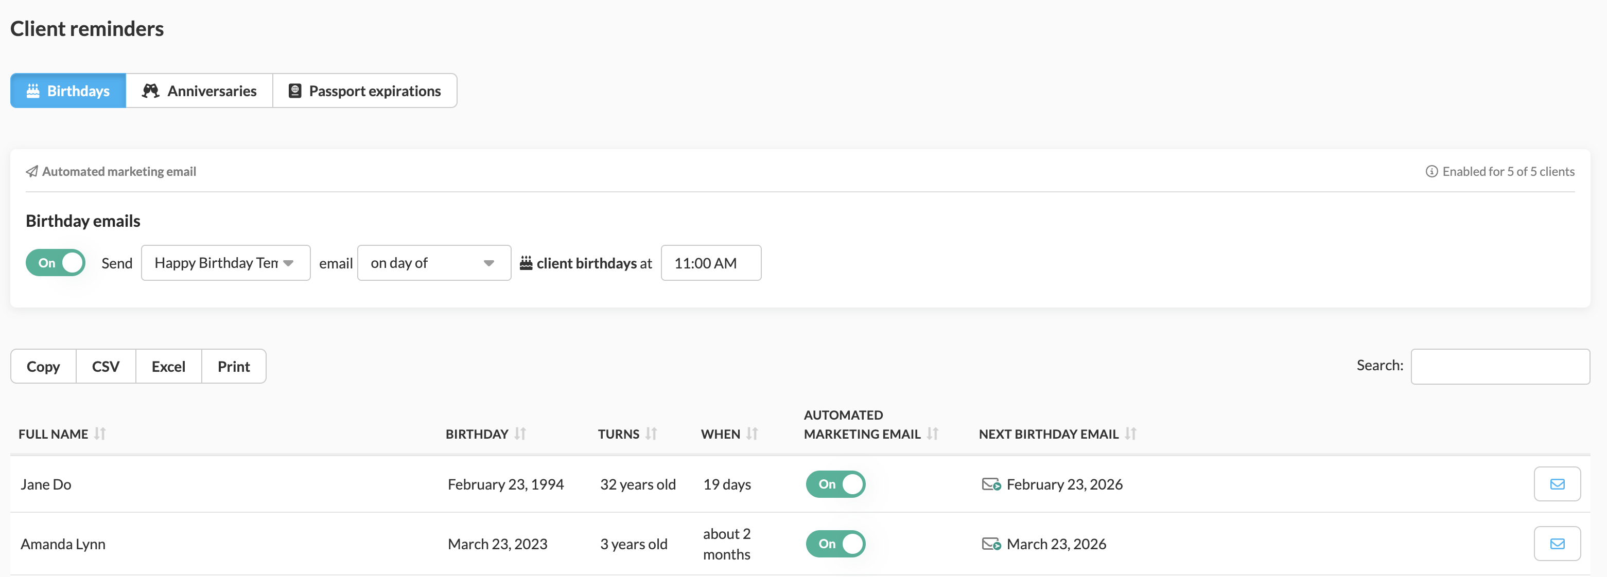The height and width of the screenshot is (577, 1607).
Task: Turn off the Birthday emails toggle
Action: click(x=56, y=262)
